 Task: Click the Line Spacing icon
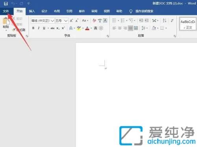pos(143,28)
